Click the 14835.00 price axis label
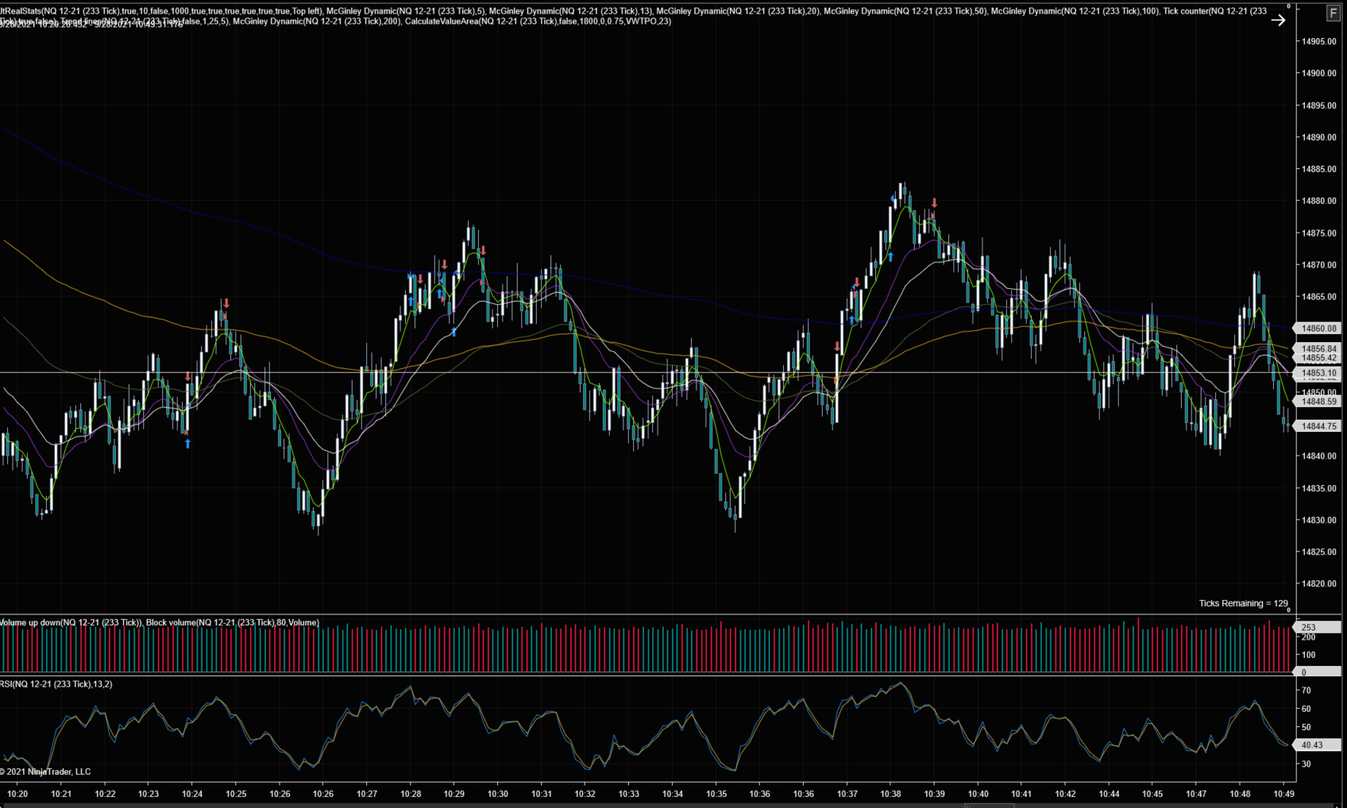Screen dimensions: 1347x808 click(1318, 488)
